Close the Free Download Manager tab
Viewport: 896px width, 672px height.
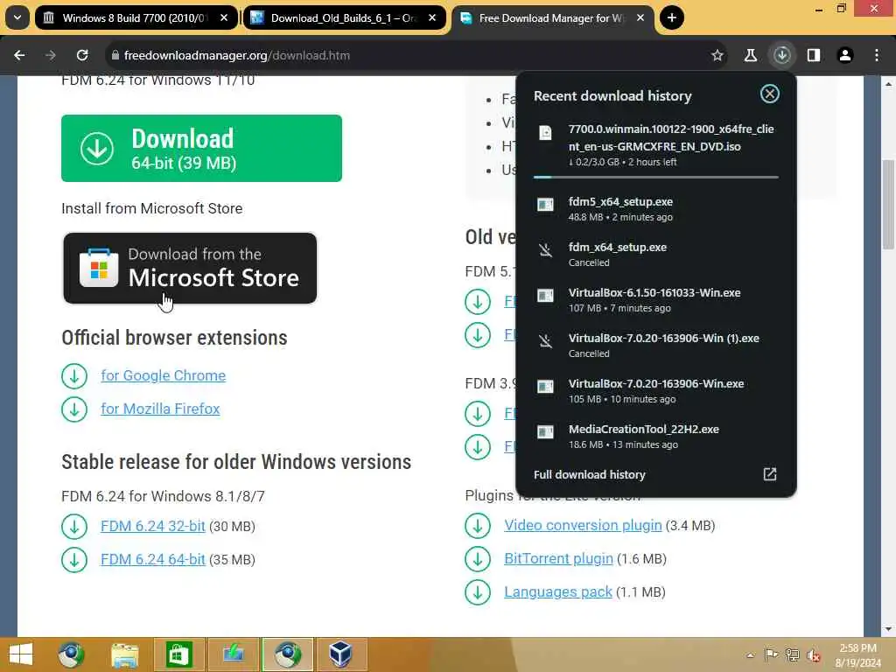pyautogui.click(x=640, y=17)
